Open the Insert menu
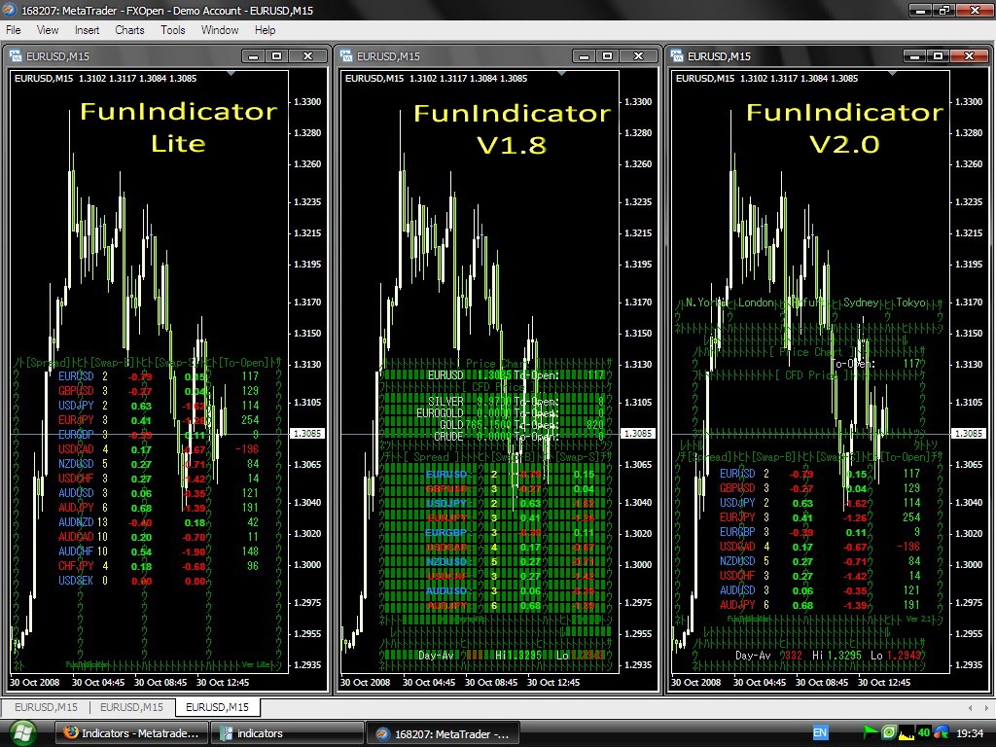This screenshot has height=747, width=996. point(87,30)
